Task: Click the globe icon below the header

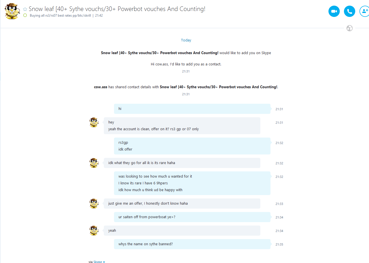Action: [x=350, y=28]
